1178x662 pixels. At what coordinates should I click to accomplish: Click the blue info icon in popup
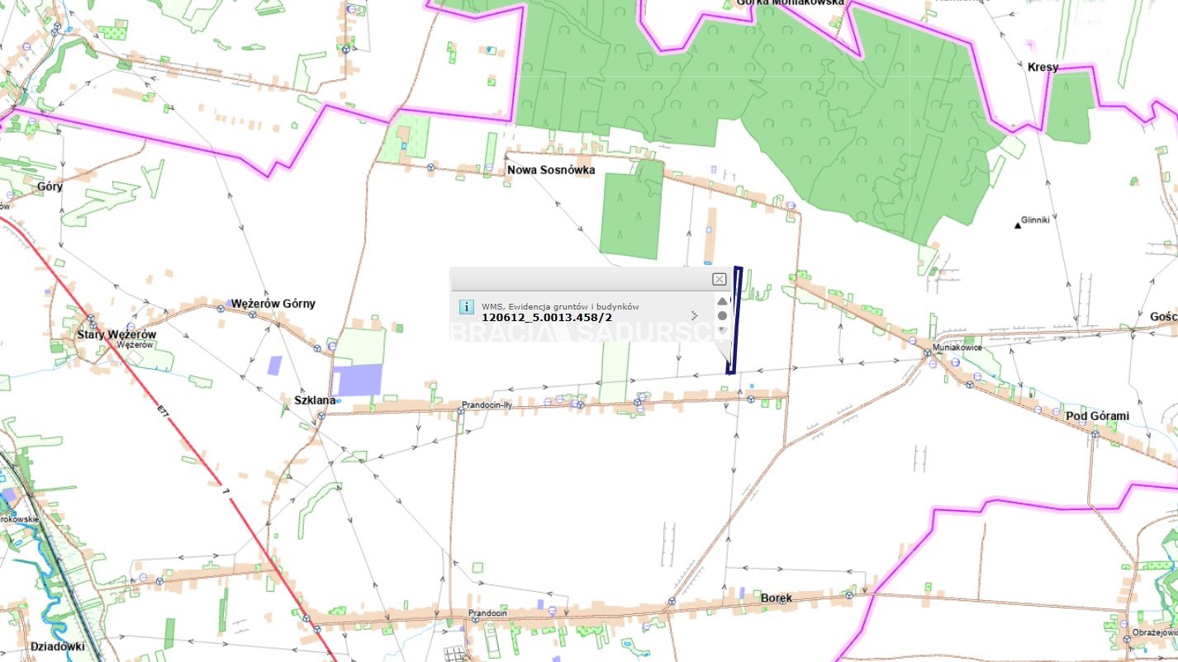[x=466, y=308]
